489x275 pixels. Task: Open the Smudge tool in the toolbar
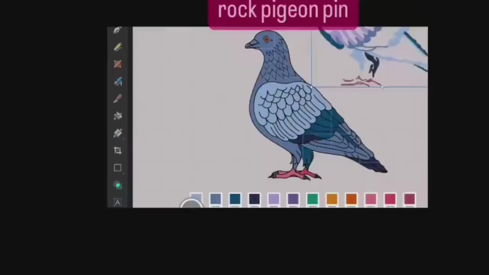click(118, 116)
